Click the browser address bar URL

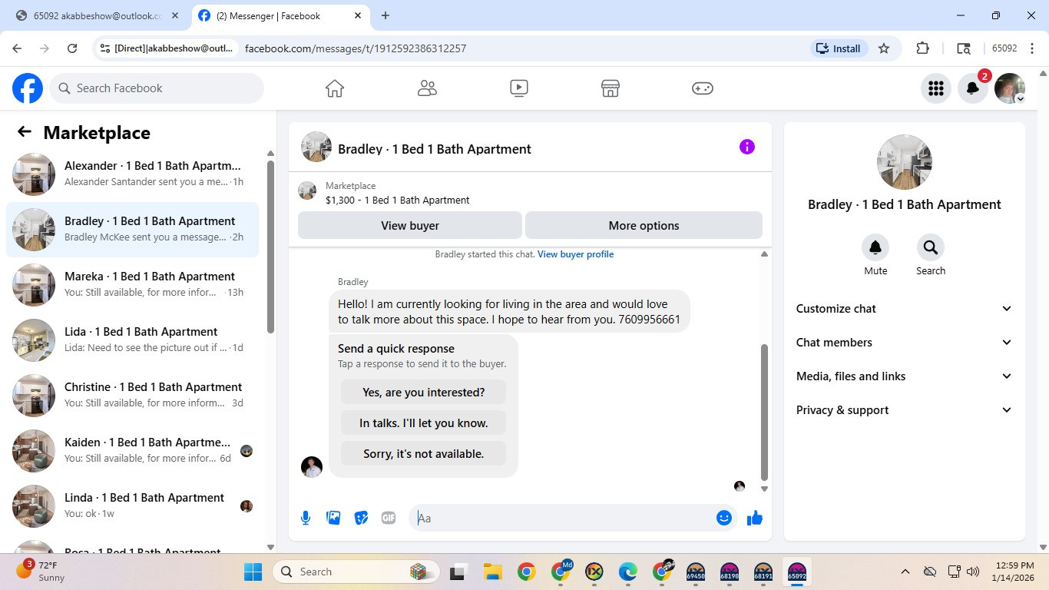tap(356, 48)
